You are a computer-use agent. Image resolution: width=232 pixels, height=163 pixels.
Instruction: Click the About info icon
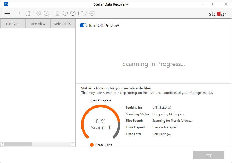(x=65, y=13)
